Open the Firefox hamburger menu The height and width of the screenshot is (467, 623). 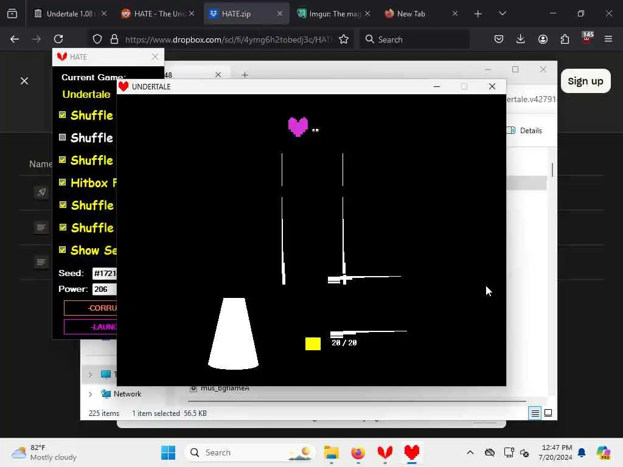coord(608,39)
